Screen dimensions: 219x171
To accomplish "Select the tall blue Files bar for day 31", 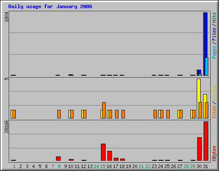I will 206,35.
